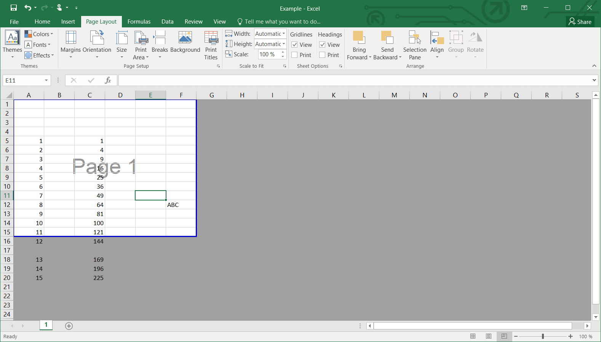Open the Orientation menu
This screenshot has height=342, width=601.
click(x=97, y=45)
